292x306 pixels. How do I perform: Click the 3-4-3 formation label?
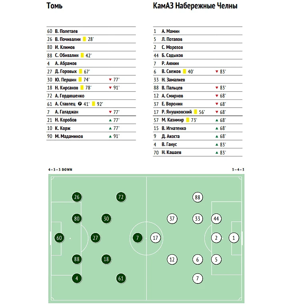pyautogui.click(x=238, y=170)
